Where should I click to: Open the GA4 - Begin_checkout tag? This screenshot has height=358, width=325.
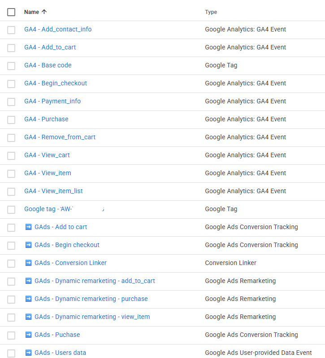coord(56,83)
